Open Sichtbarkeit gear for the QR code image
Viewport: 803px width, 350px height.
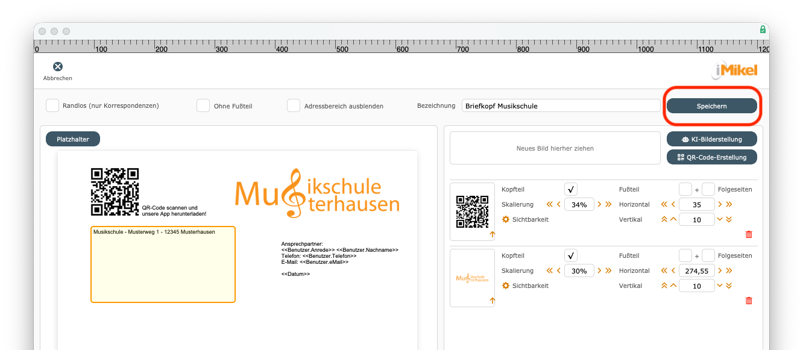506,219
